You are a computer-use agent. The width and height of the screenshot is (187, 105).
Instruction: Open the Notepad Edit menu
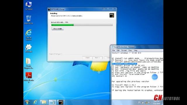point(118,50)
